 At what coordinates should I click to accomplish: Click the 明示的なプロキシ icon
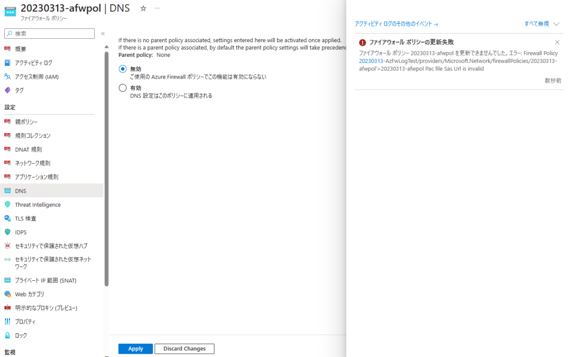pyautogui.click(x=7, y=308)
